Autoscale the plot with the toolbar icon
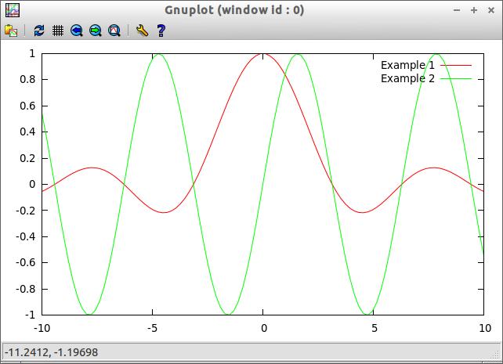 click(x=114, y=31)
